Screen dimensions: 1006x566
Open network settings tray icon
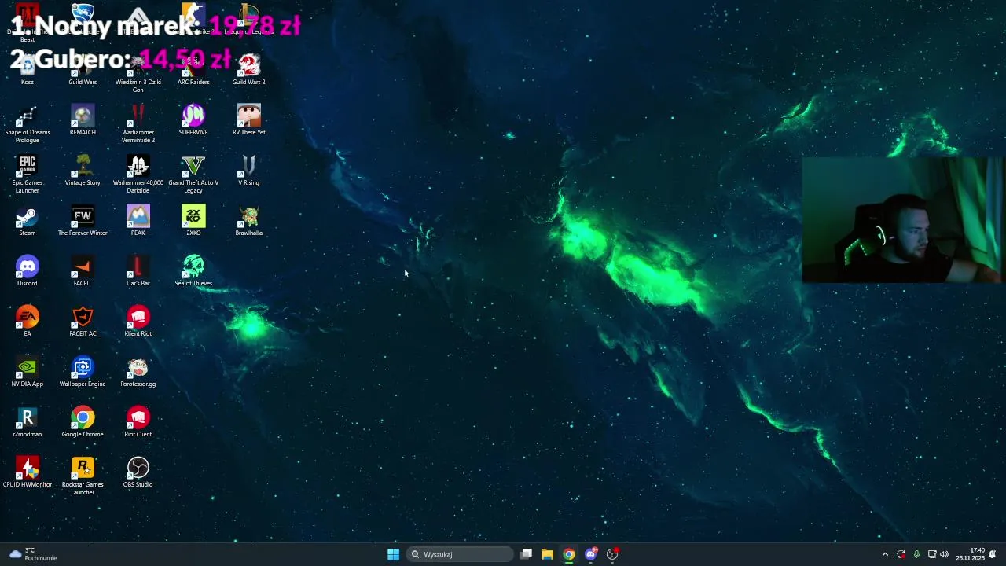coord(931,554)
